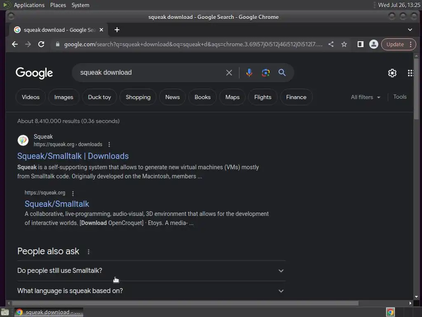The width and height of the screenshot is (422, 317).
Task: Click the scrollbar down arrow
Action: [x=416, y=297]
